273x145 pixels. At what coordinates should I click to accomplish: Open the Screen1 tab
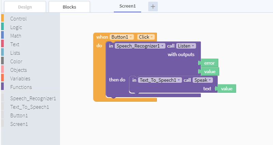pos(127,6)
